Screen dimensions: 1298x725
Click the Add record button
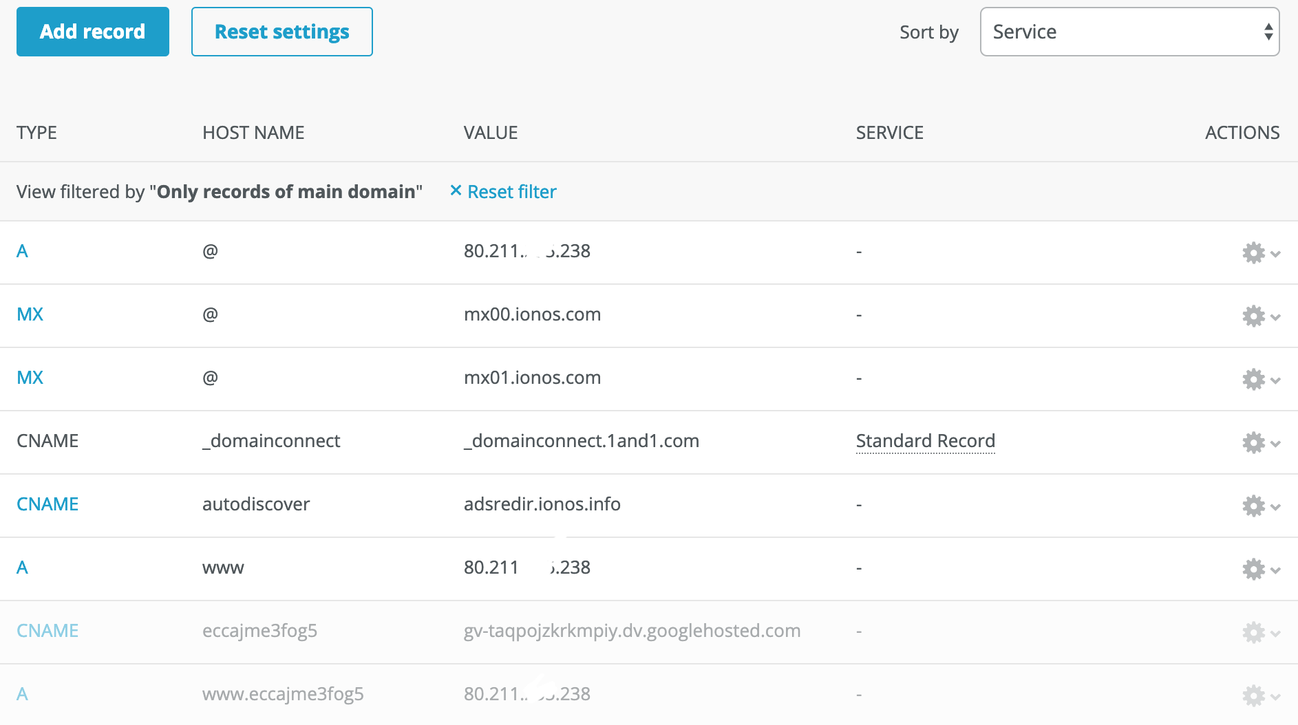click(93, 32)
